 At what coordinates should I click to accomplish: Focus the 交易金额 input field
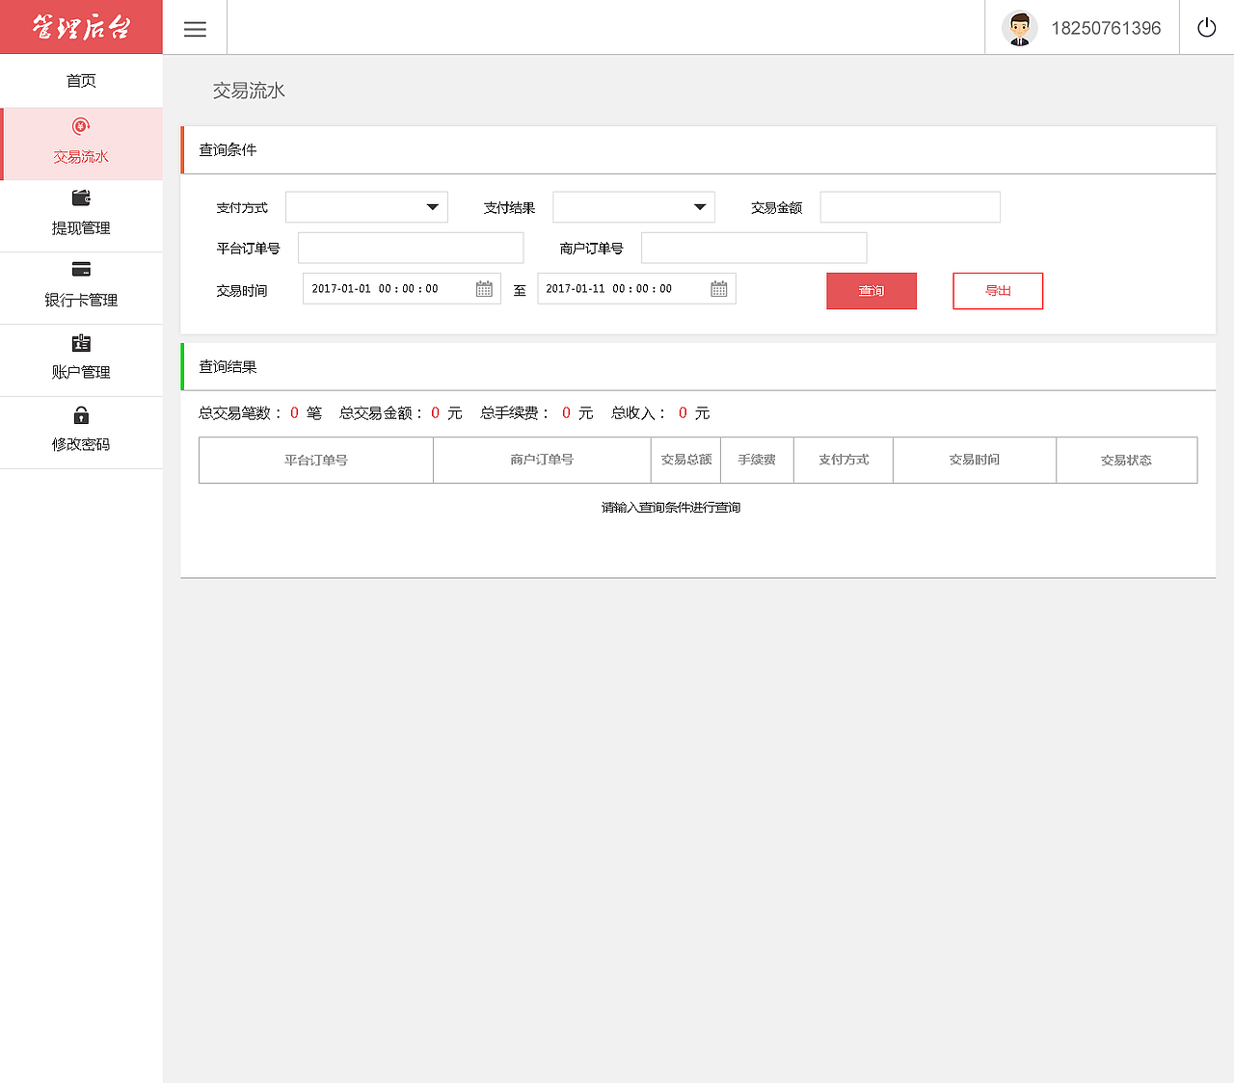pyautogui.click(x=910, y=207)
